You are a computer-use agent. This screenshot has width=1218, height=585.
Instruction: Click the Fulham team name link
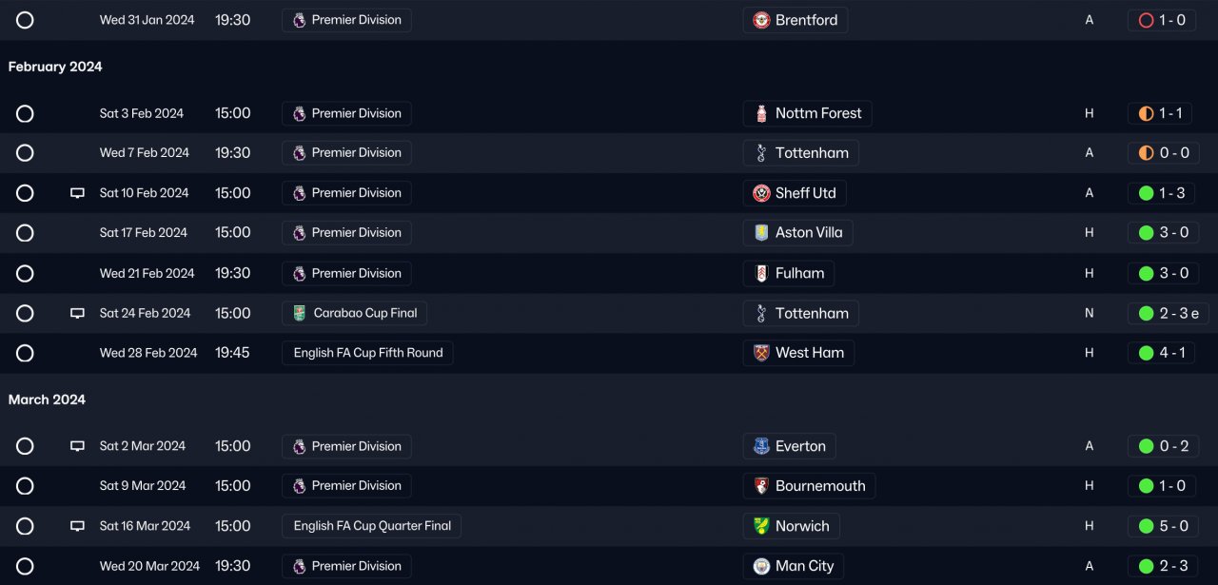(x=799, y=273)
